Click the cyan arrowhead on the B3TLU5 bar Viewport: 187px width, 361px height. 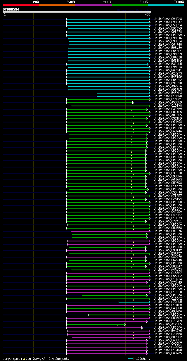pyautogui.click(x=148, y=64)
